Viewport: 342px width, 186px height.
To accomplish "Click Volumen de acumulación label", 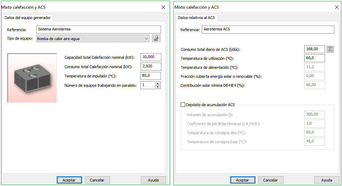I will point(210,115).
